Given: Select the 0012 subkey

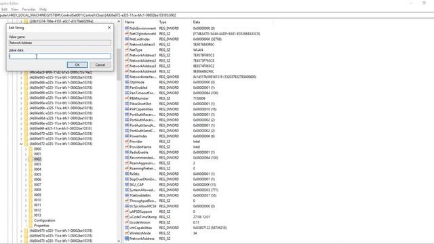Looking at the screenshot, I should pos(38,210).
